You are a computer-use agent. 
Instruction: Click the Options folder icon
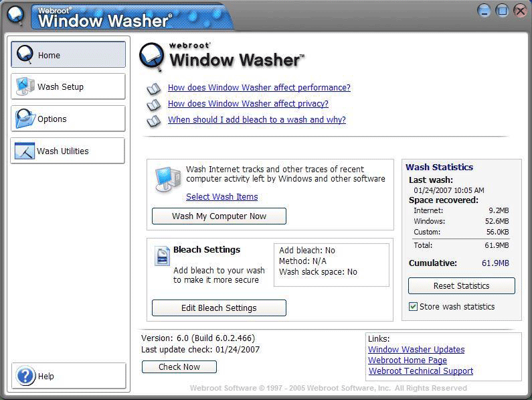(x=25, y=119)
